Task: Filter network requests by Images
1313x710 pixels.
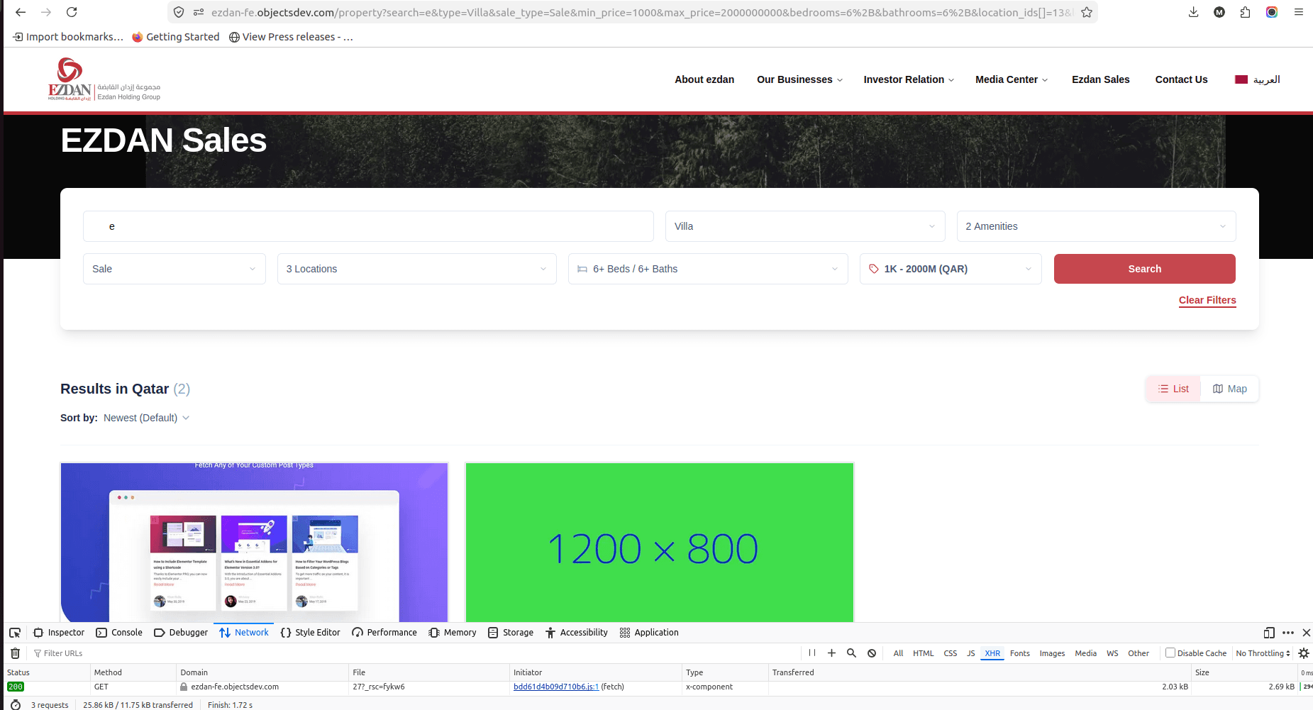Action: [1052, 653]
